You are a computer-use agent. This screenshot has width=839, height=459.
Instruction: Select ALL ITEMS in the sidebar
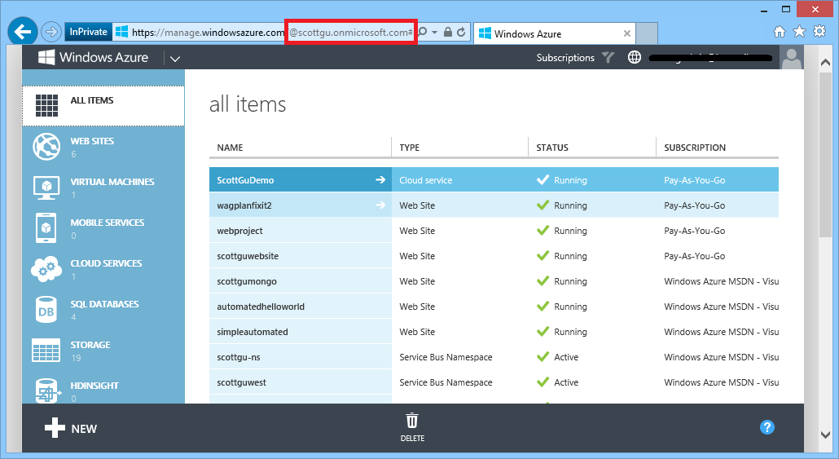(103, 105)
